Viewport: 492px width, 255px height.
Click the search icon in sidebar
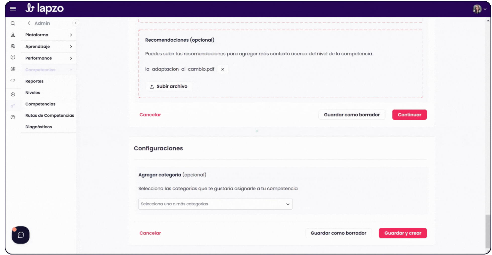[x=13, y=23]
